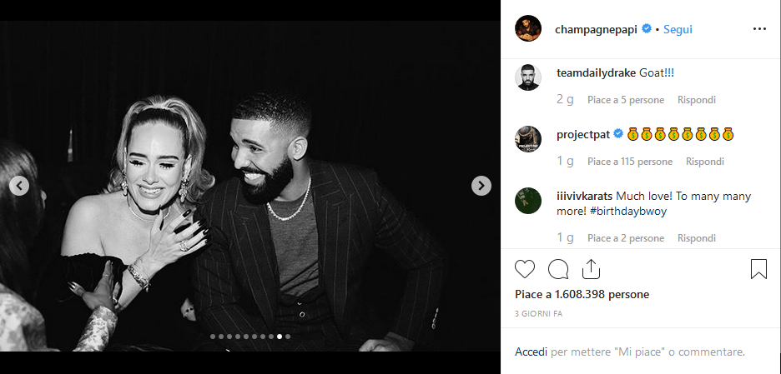
Task: Open champagnepapi profile picture avatar
Action: 529,29
